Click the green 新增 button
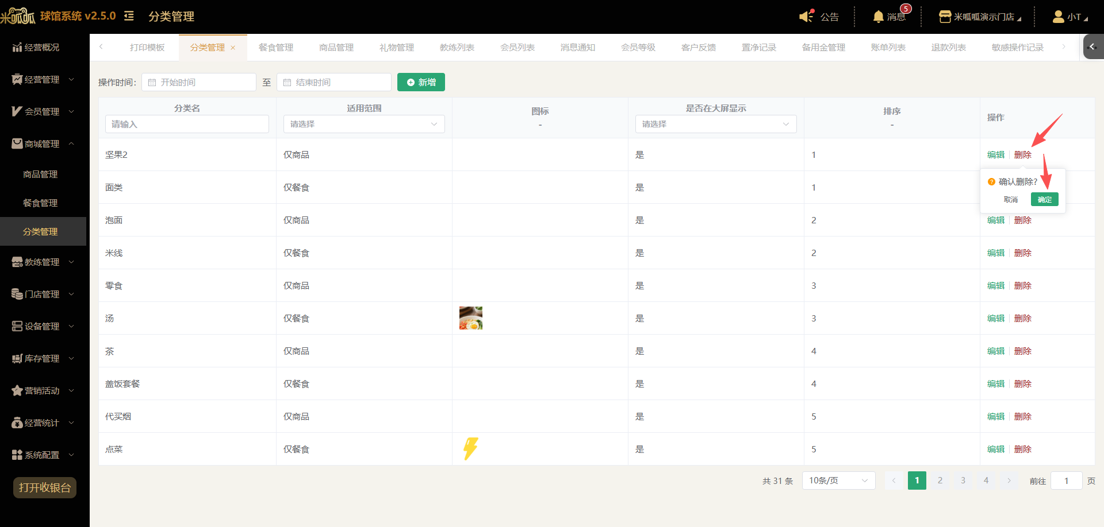The image size is (1104, 527). [421, 82]
